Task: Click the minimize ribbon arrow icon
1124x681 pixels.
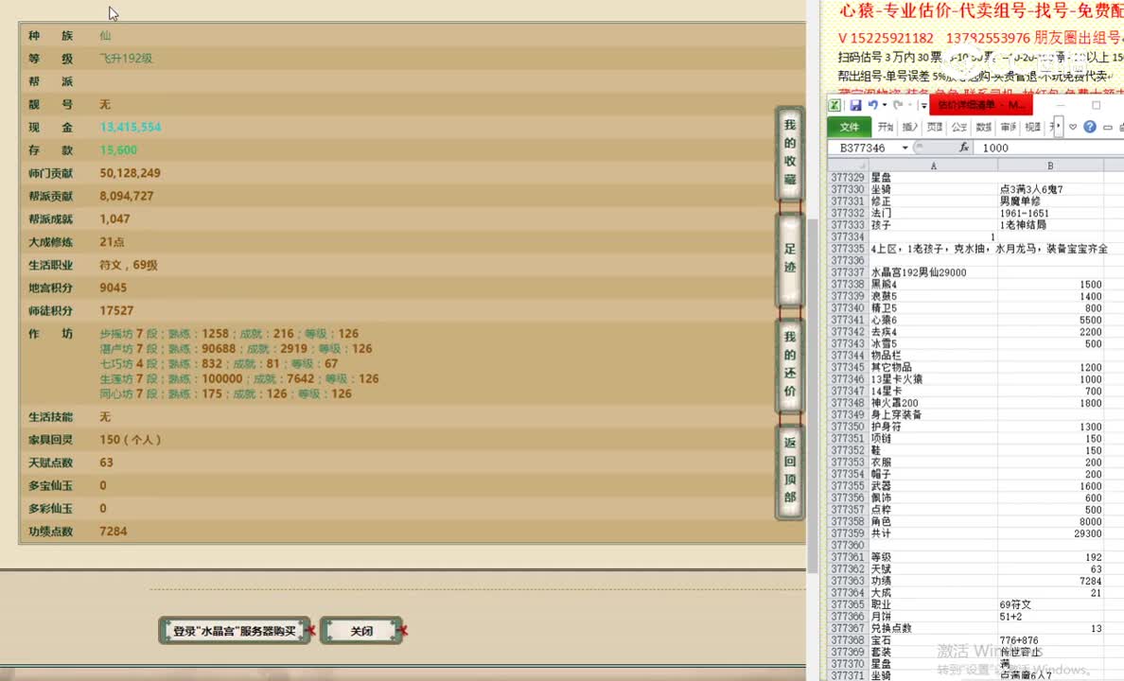Action: pyautogui.click(x=1110, y=126)
